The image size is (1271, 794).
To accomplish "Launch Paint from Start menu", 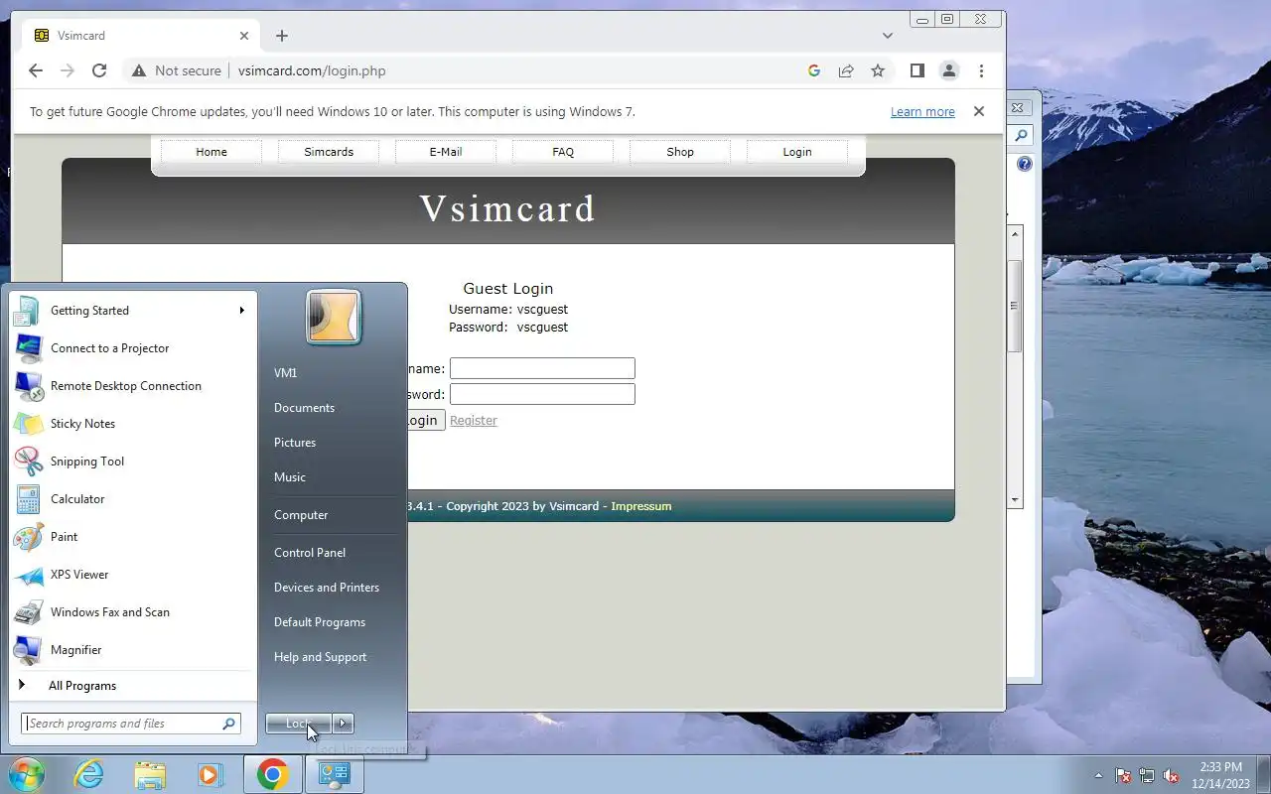I will (132, 537).
